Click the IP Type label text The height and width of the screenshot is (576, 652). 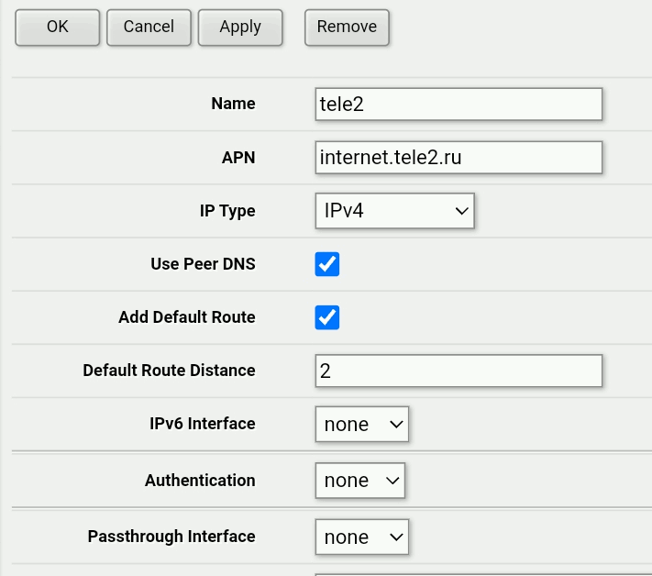coord(227,211)
